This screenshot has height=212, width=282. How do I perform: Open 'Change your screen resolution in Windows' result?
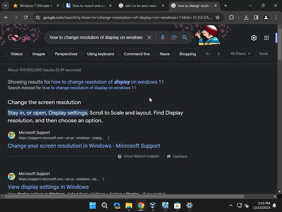[x=84, y=146]
